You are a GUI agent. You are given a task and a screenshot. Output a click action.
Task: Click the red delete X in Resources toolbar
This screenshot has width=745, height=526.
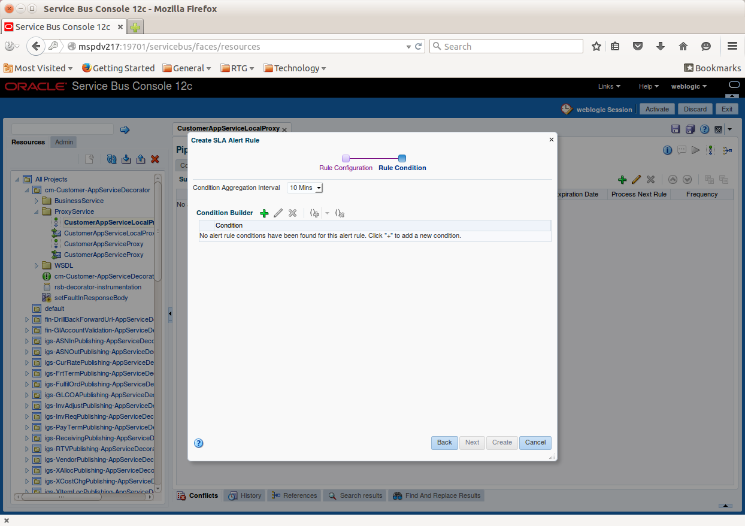[155, 159]
